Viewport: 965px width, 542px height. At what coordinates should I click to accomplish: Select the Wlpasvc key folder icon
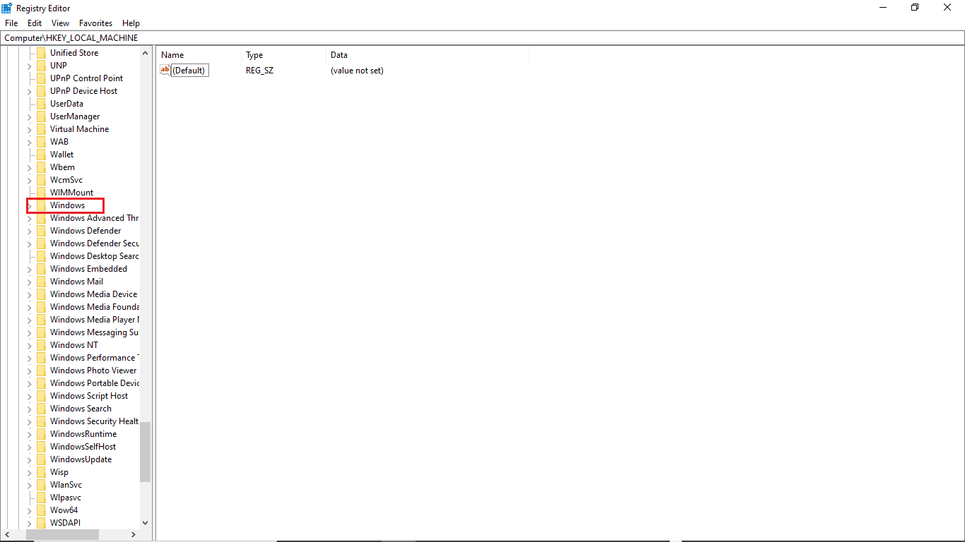41,498
